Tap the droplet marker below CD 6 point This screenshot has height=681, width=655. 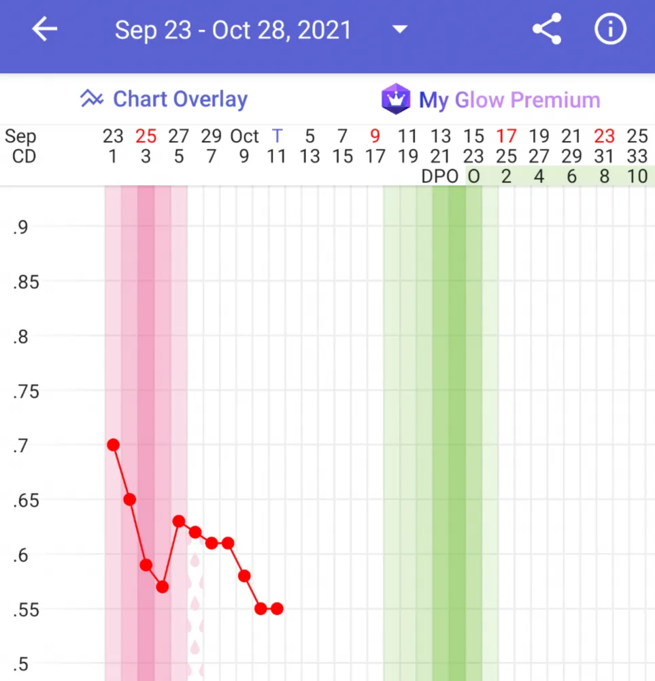click(x=195, y=560)
